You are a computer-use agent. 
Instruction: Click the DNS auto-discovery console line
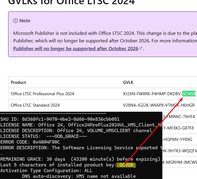point(79,176)
